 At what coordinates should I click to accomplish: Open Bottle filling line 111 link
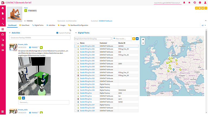click(87, 75)
